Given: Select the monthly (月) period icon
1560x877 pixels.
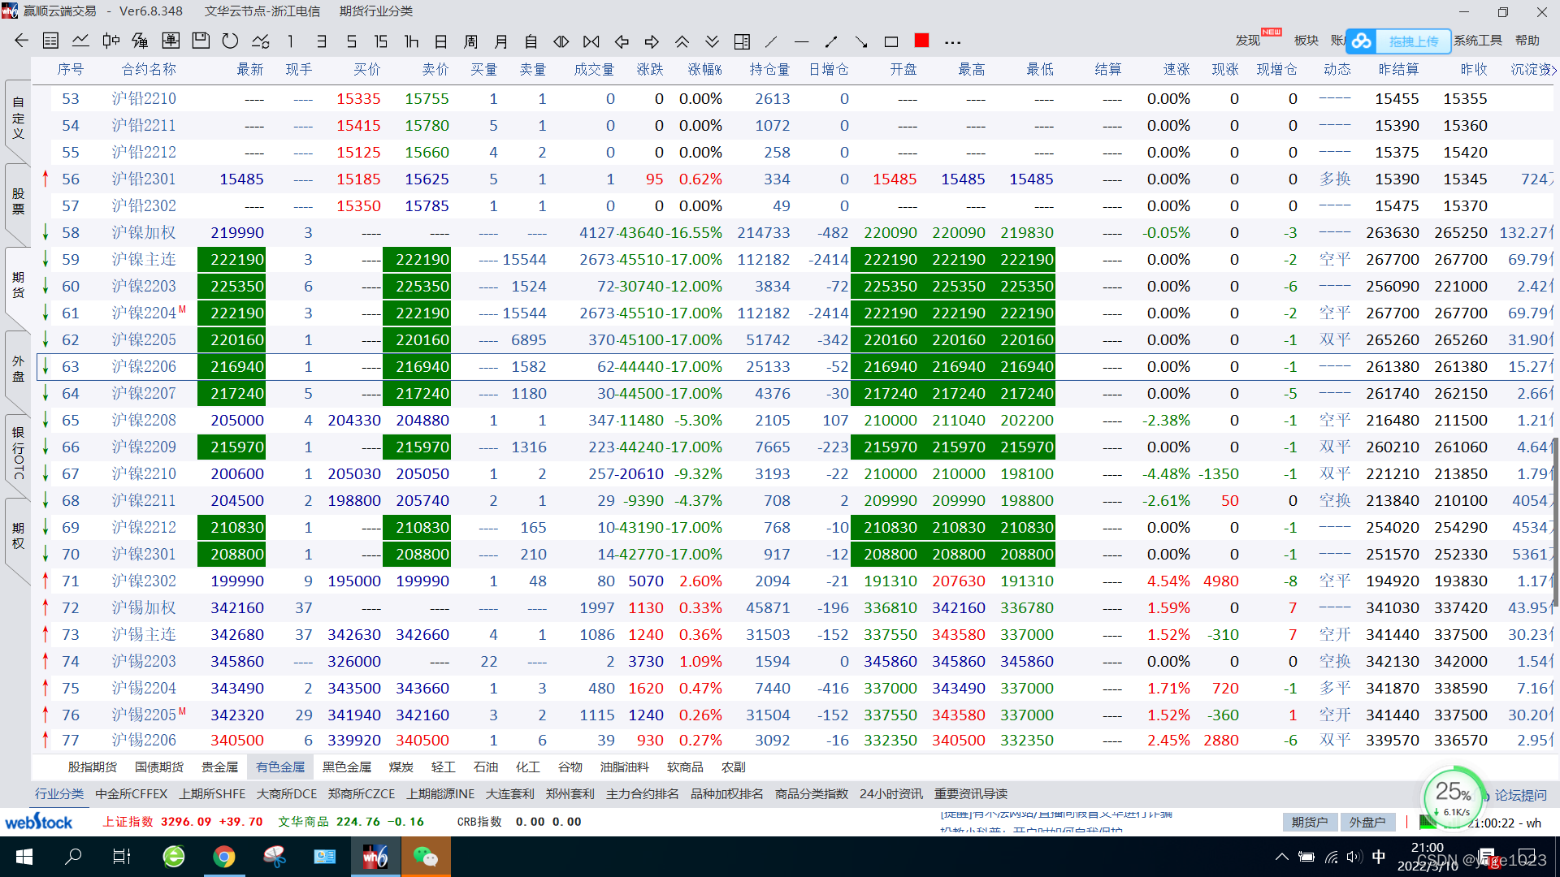Looking at the screenshot, I should [501, 41].
